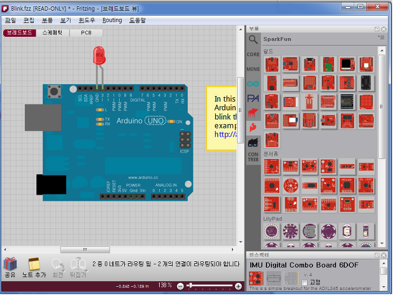Click the routing status message text
Screen dimensions: 393x295
166,264
